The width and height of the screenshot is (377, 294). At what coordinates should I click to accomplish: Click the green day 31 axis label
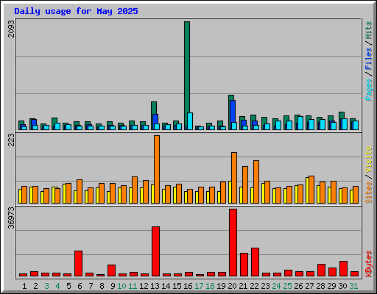(x=353, y=286)
